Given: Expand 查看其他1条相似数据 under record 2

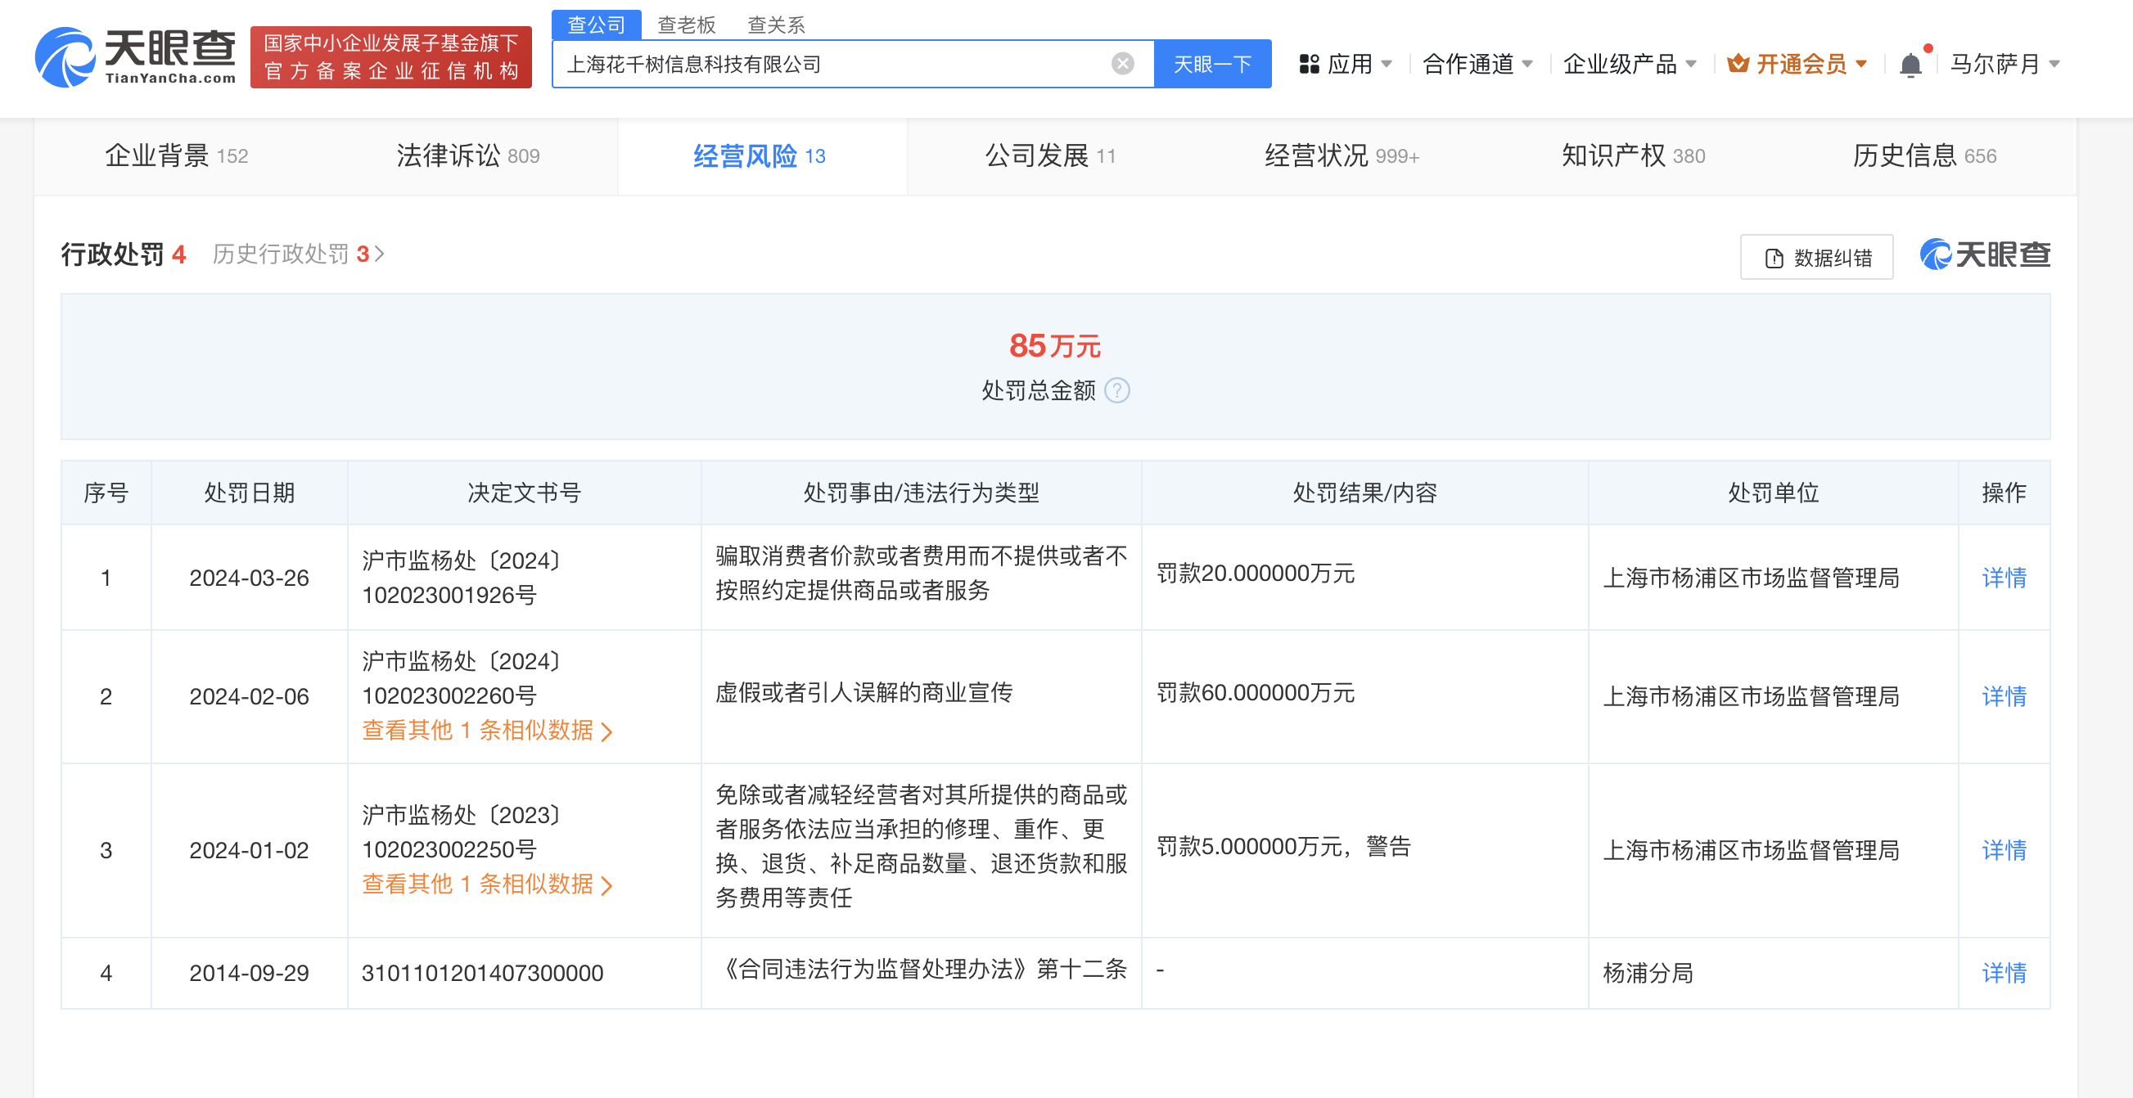Looking at the screenshot, I should click(x=487, y=731).
